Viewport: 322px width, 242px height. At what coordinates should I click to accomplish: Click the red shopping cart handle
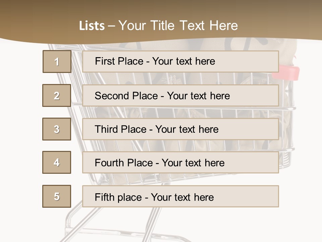tap(286, 73)
